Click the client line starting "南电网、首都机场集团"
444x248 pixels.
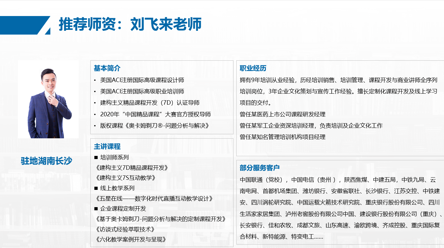pyautogui.click(x=340, y=191)
